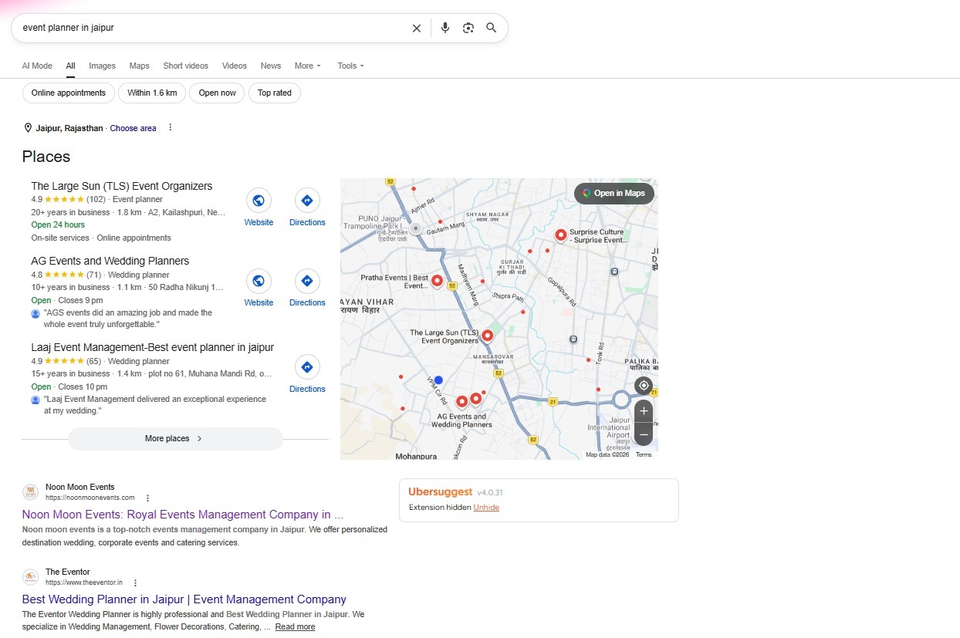Click the Noon Moon Events favicon

(30, 492)
